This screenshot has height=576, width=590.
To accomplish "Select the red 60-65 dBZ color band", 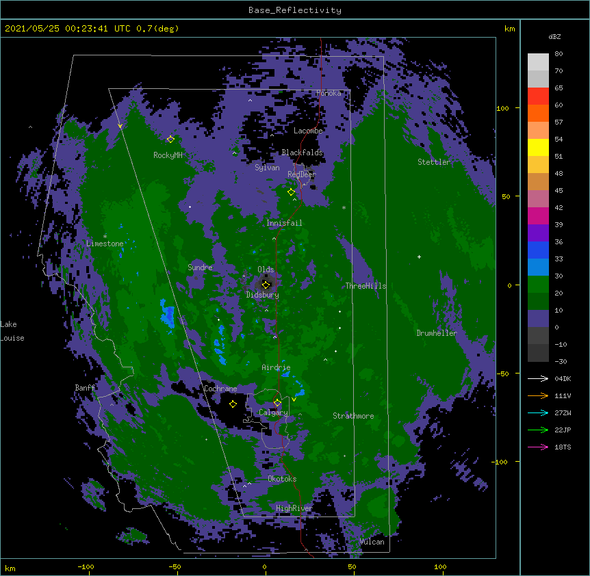I will point(538,96).
